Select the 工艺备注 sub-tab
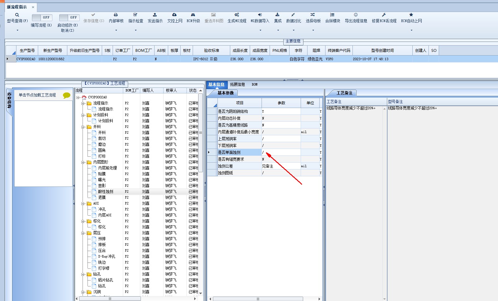 (344, 93)
